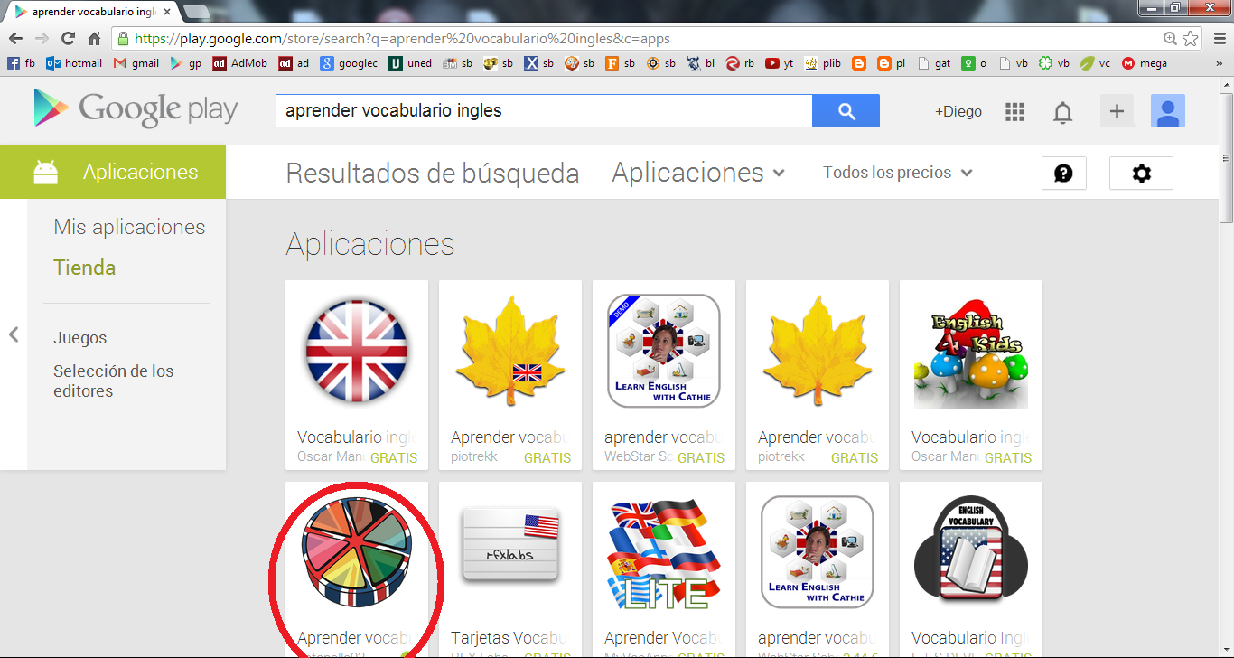Open the Google apps grid
Image resolution: width=1234 pixels, height=658 pixels.
tap(1014, 112)
